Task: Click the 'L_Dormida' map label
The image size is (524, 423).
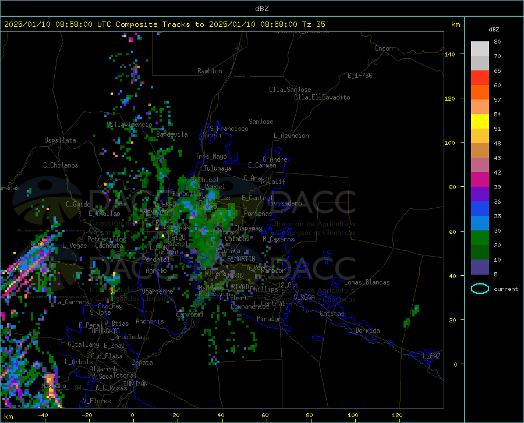Action: tap(363, 330)
